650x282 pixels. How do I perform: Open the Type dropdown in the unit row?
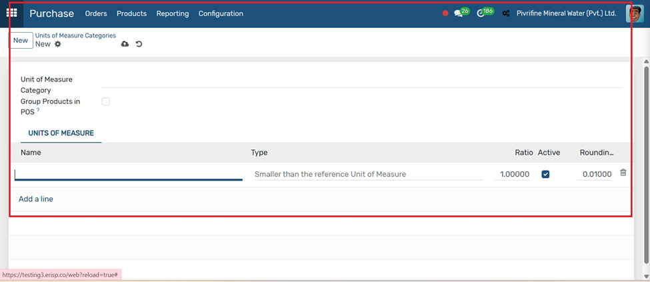(368, 174)
